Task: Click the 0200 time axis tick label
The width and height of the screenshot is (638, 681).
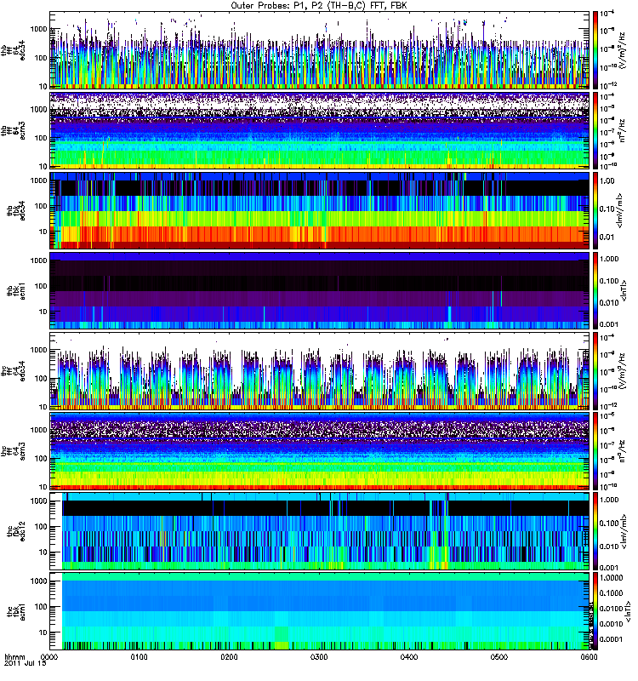Action: click(229, 656)
